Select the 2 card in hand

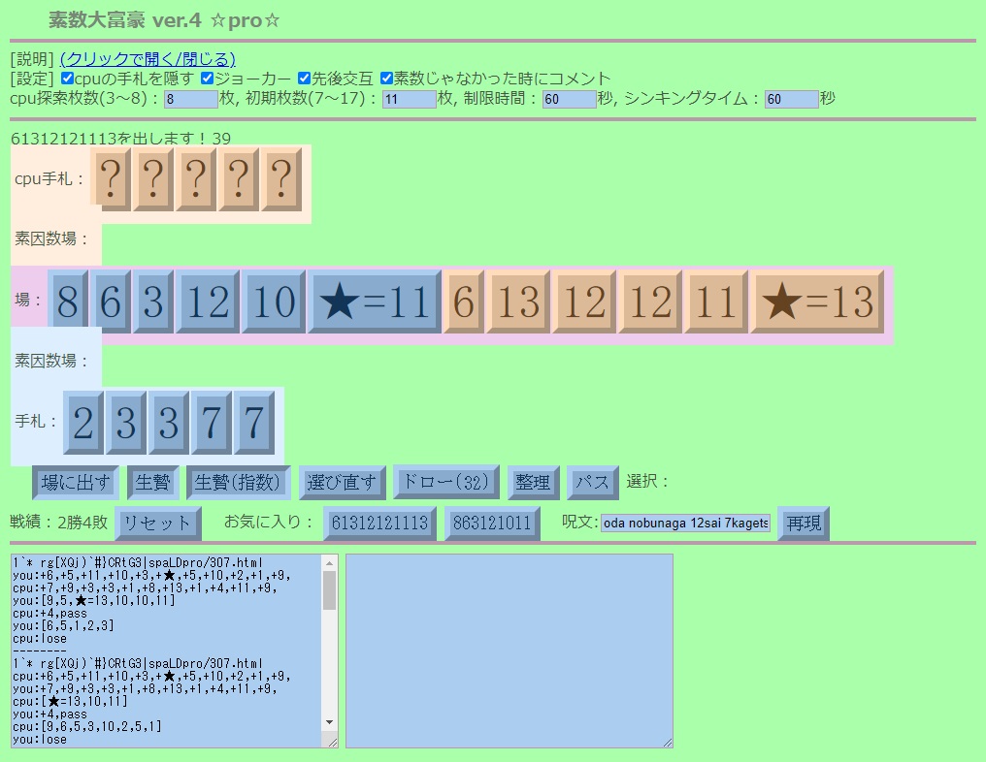point(83,422)
